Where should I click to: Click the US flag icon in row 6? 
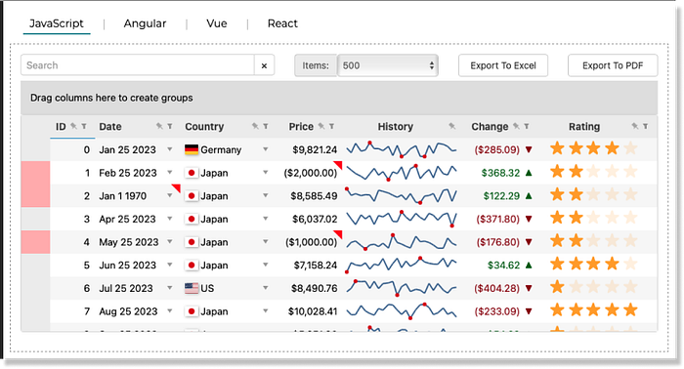point(192,288)
